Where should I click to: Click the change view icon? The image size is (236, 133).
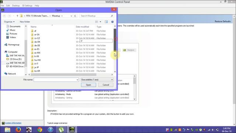pos(97,22)
